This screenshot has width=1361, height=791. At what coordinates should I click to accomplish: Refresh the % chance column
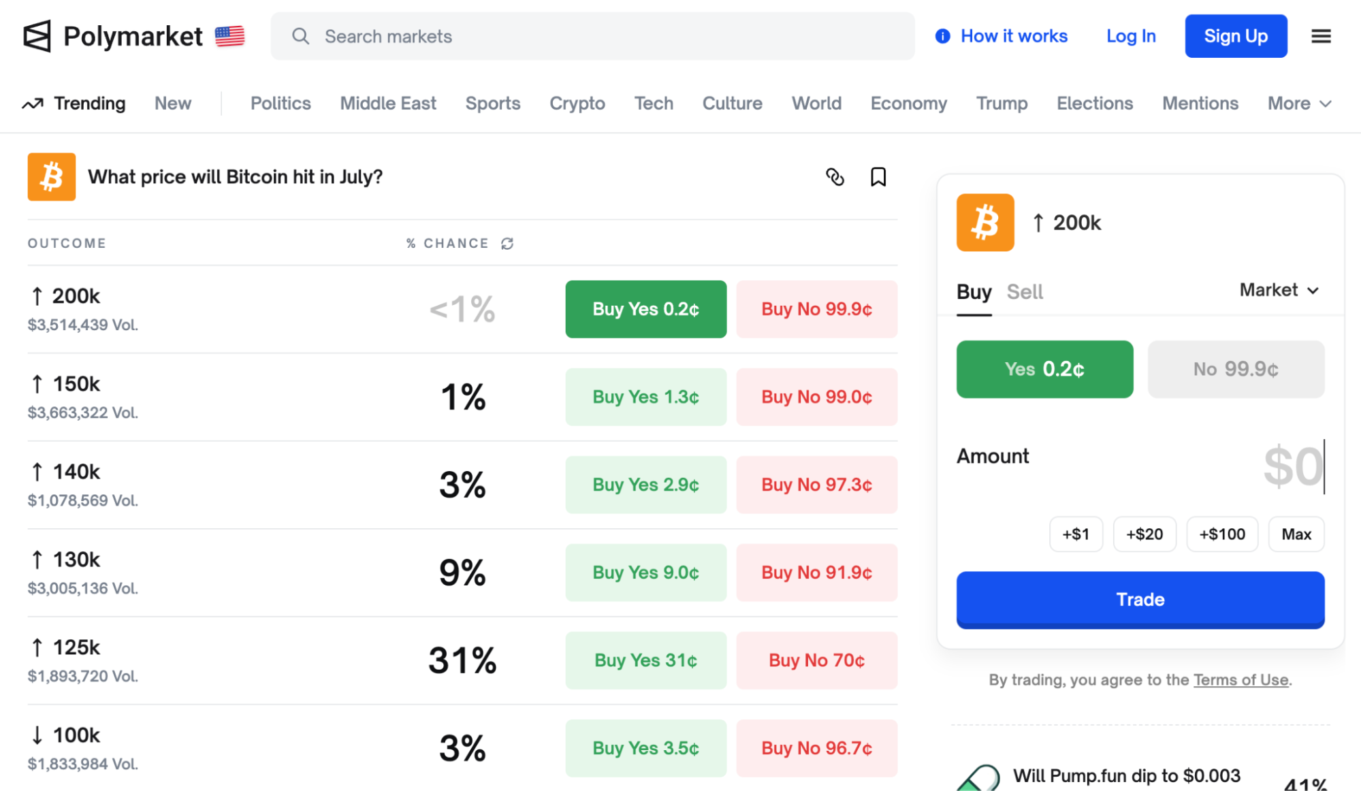(x=507, y=244)
